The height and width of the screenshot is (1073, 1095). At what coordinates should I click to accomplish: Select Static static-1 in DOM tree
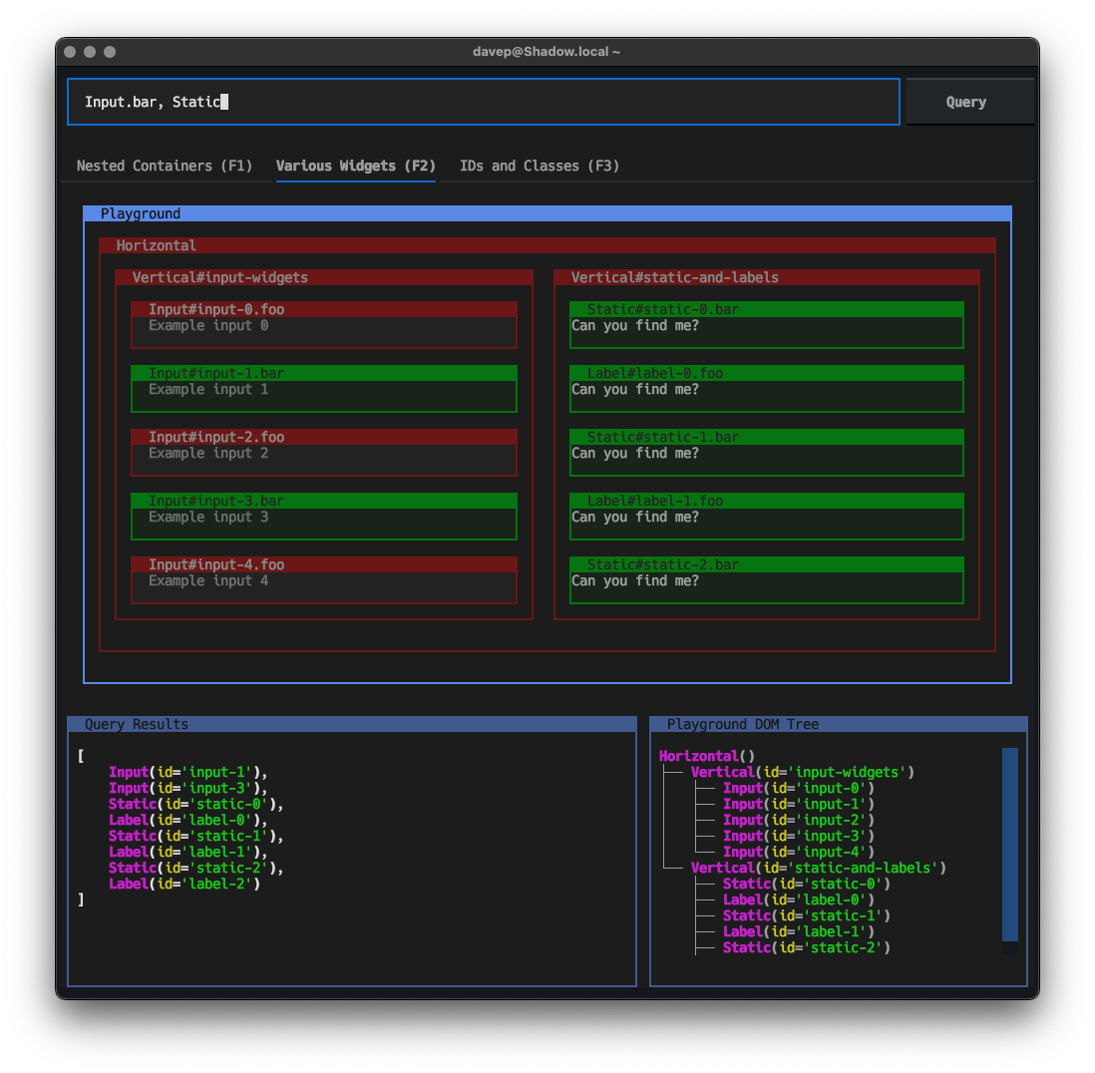coord(806,915)
